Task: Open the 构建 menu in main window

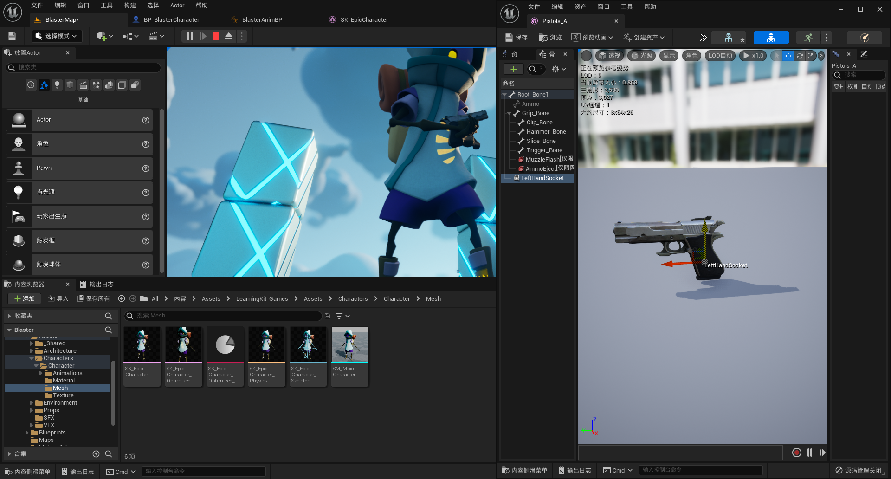Action: pyautogui.click(x=130, y=6)
